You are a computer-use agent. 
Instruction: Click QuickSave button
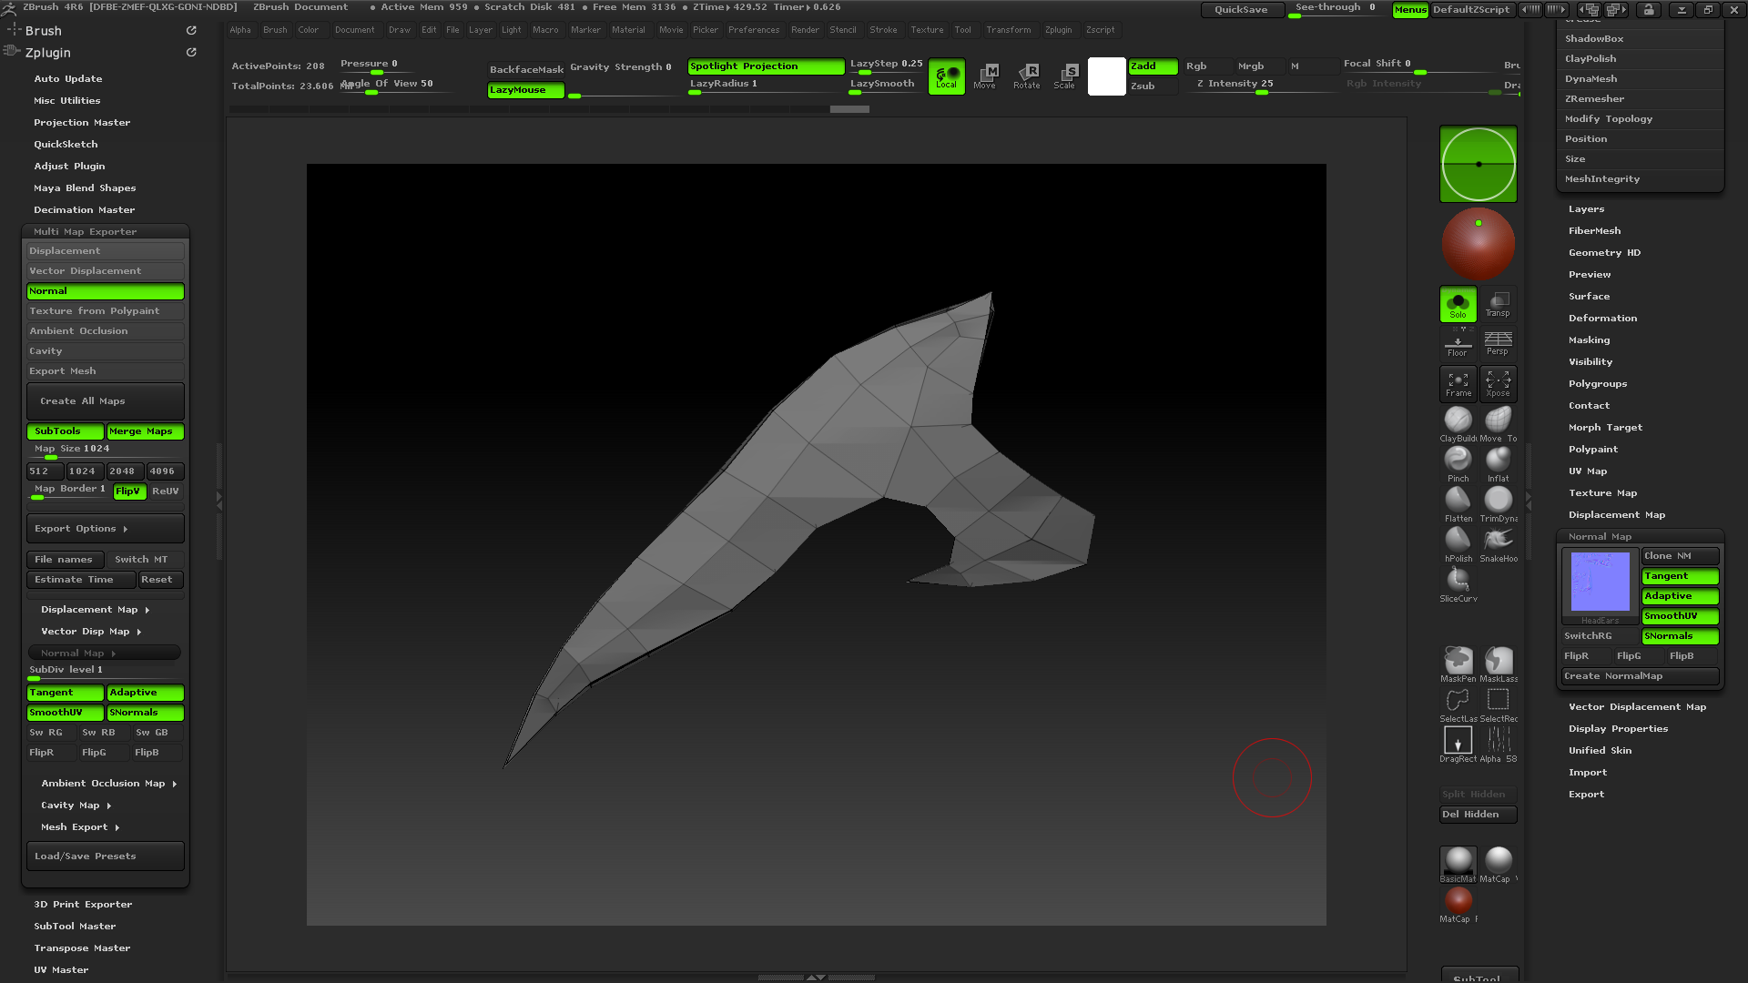[x=1241, y=10]
